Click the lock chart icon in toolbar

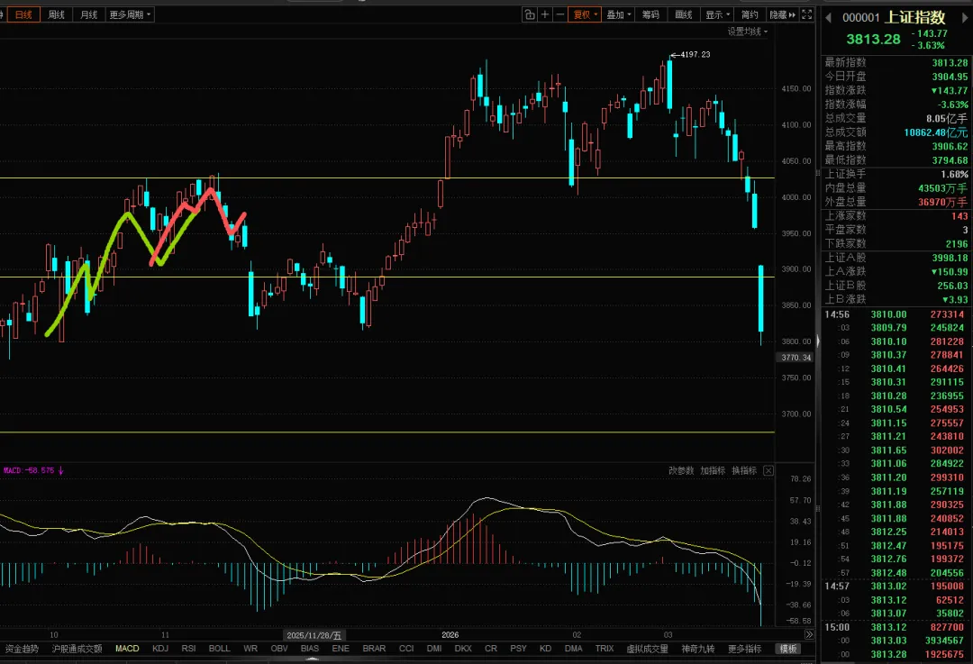pyautogui.click(x=530, y=14)
